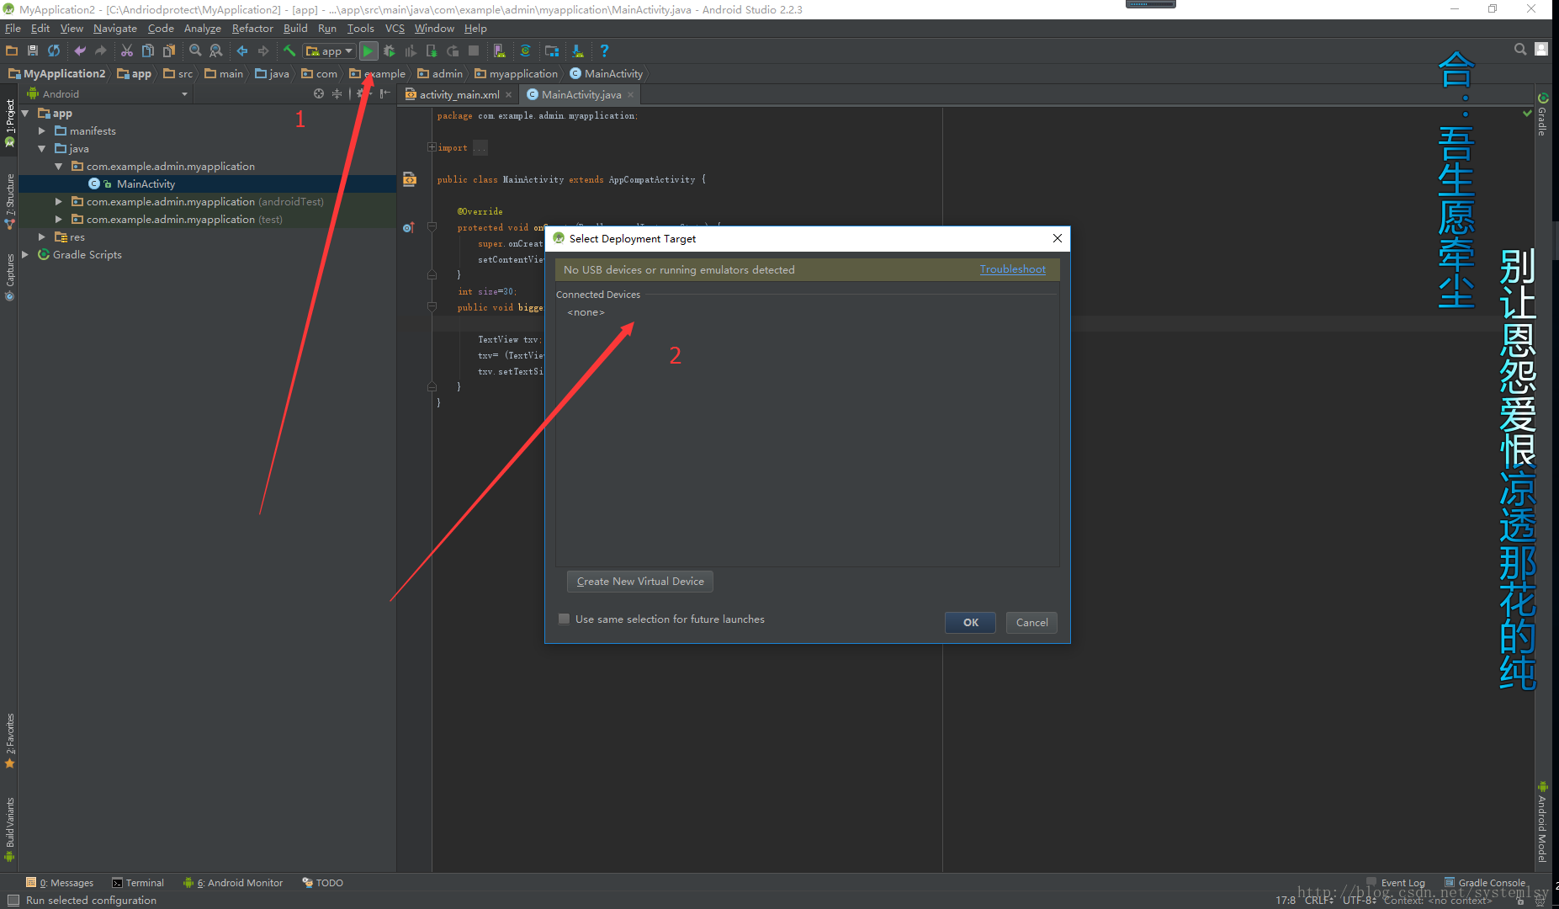Click the Synchronize toolbar icon
The width and height of the screenshot is (1559, 909).
[x=54, y=50]
